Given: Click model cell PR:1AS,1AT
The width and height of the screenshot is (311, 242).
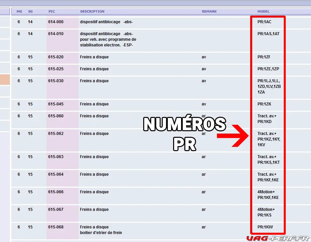Looking at the screenshot, I should (268, 34).
